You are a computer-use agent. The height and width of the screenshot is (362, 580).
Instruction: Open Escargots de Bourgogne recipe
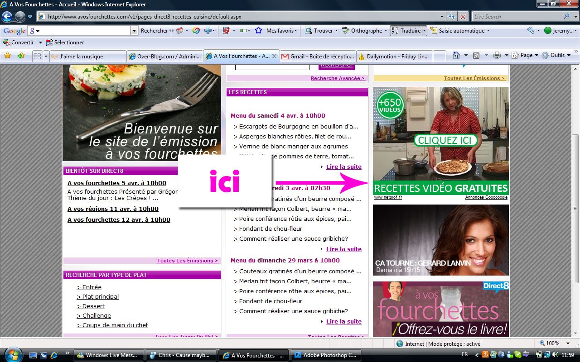pos(299,126)
